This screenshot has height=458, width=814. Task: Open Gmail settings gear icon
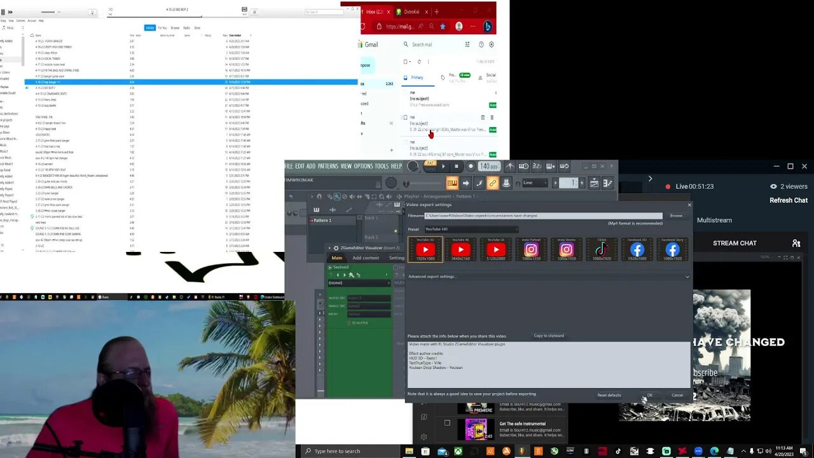(491, 45)
